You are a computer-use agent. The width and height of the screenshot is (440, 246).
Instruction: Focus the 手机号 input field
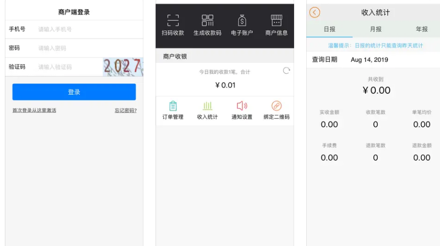tap(90, 29)
